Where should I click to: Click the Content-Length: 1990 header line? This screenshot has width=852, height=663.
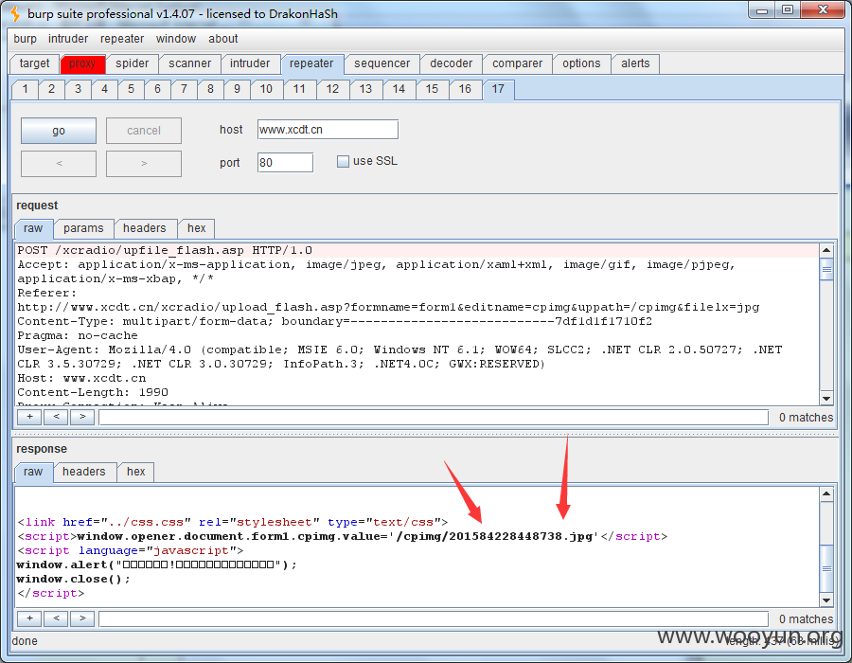(x=93, y=392)
